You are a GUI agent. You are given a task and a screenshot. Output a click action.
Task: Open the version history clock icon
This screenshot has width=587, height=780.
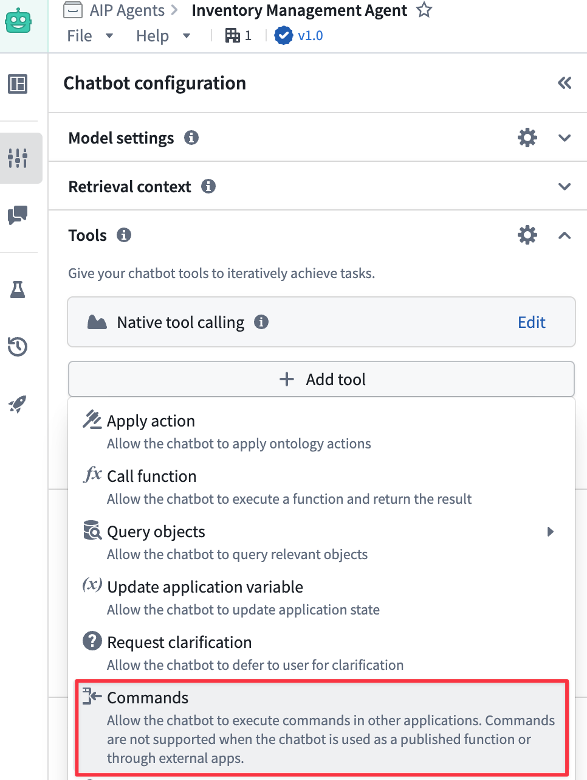[x=18, y=347]
